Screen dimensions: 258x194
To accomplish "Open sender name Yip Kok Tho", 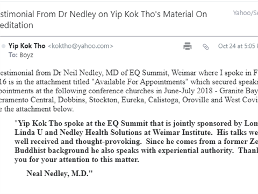I will coord(27,46).
